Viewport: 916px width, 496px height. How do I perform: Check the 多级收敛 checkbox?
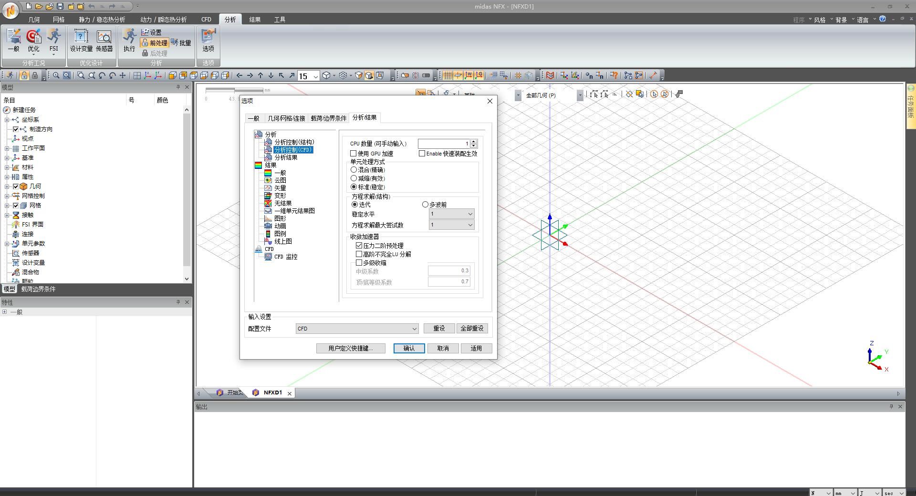pyautogui.click(x=359, y=263)
